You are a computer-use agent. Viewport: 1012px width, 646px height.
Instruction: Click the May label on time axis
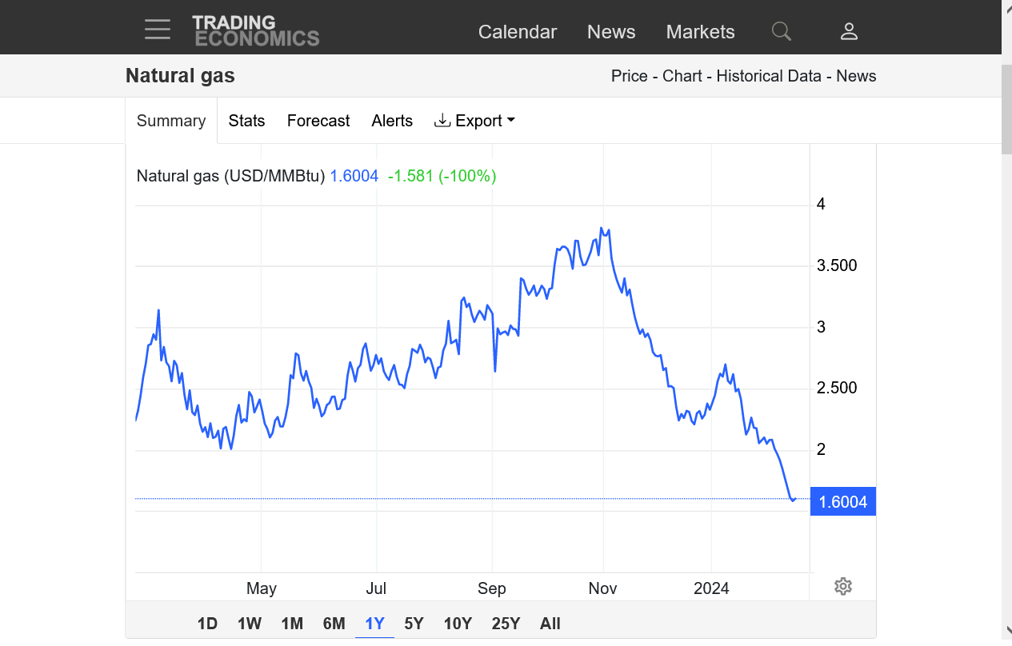[262, 588]
